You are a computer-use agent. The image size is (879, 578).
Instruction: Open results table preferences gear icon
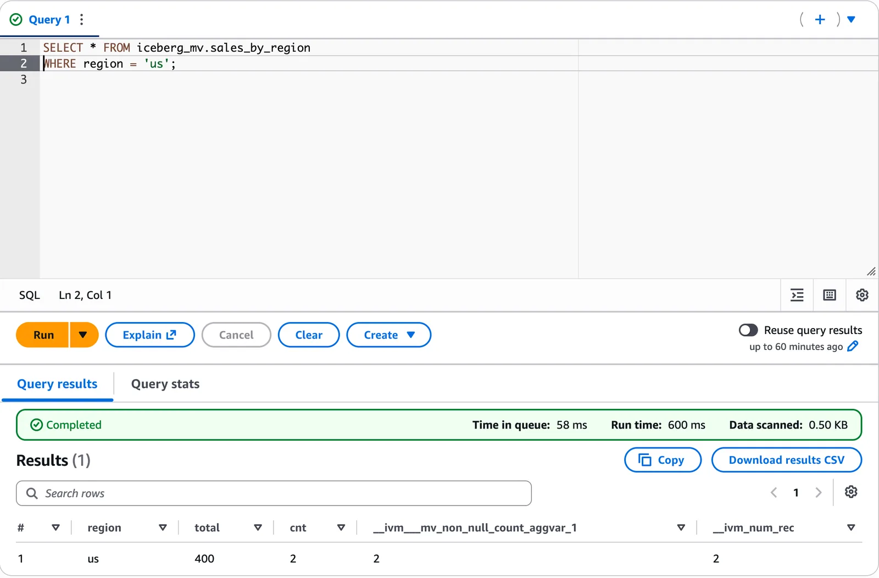tap(851, 492)
